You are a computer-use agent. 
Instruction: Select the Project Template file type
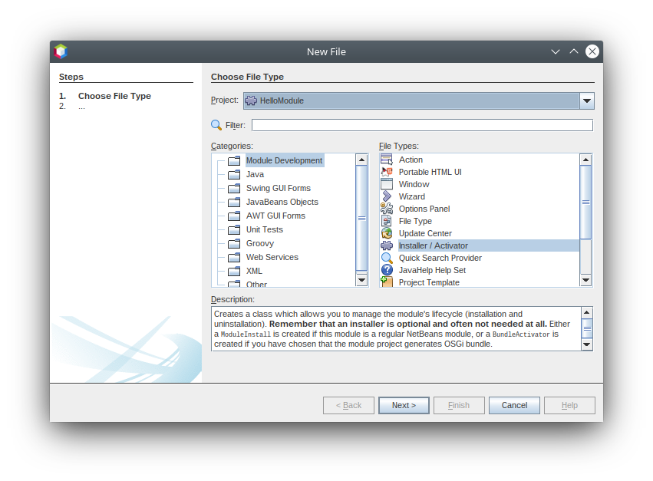click(428, 282)
